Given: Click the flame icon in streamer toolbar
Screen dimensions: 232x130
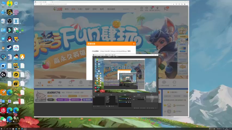Looking at the screenshot, I should (81, 82).
